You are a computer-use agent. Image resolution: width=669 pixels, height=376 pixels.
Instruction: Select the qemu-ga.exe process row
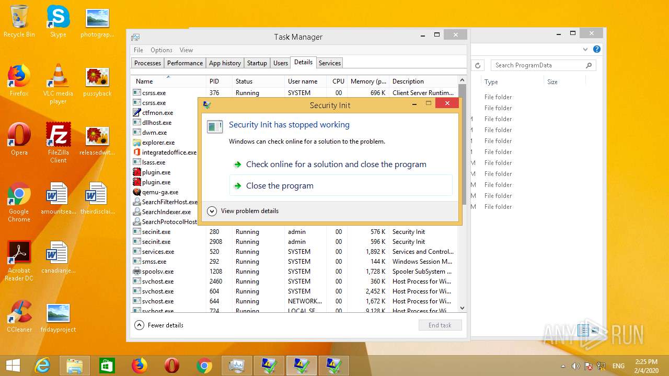coord(165,192)
